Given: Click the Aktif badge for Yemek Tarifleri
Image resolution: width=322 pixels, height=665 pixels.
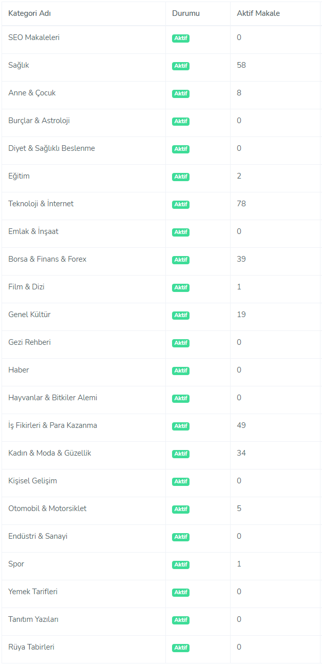Looking at the screenshot, I should 181,592.
